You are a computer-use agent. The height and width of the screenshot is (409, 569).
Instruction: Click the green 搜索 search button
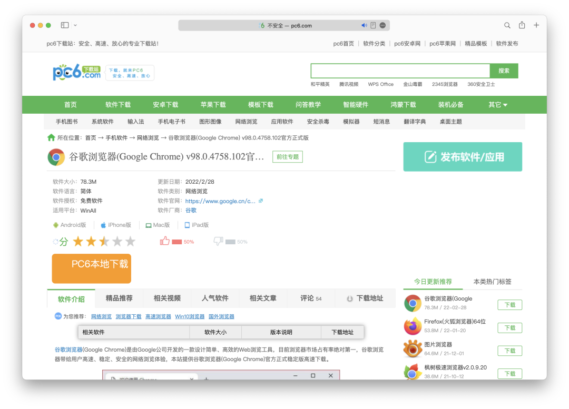click(x=504, y=71)
